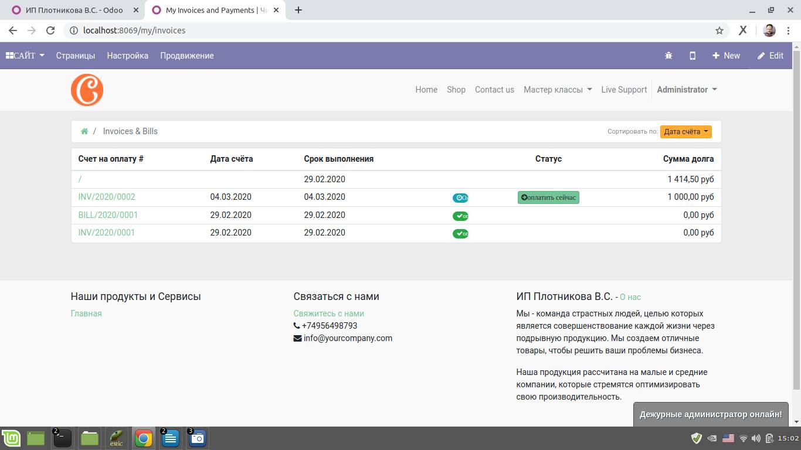Open the Мастер классы dropdown
The image size is (801, 450).
(x=557, y=90)
